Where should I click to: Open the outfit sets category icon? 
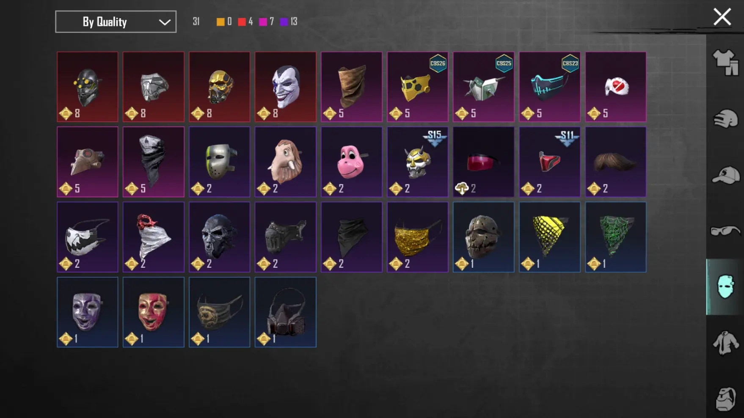725,62
